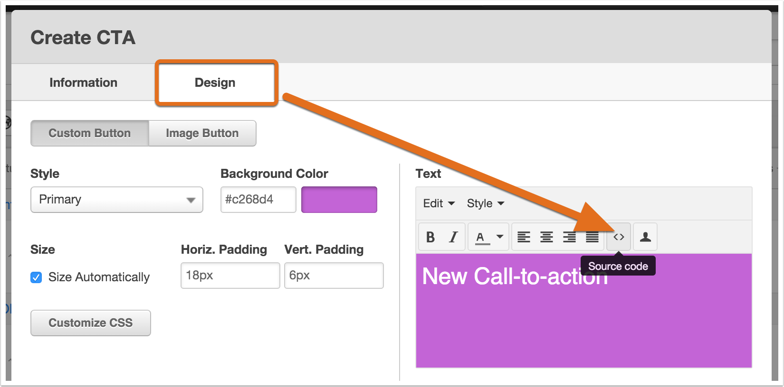
Task: Click the purple background color swatch
Action: pyautogui.click(x=339, y=200)
